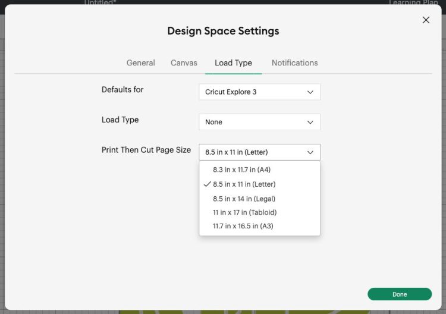Choose 11 in x 17 in (Tabloid)
This screenshot has height=314, width=446.
pos(244,212)
